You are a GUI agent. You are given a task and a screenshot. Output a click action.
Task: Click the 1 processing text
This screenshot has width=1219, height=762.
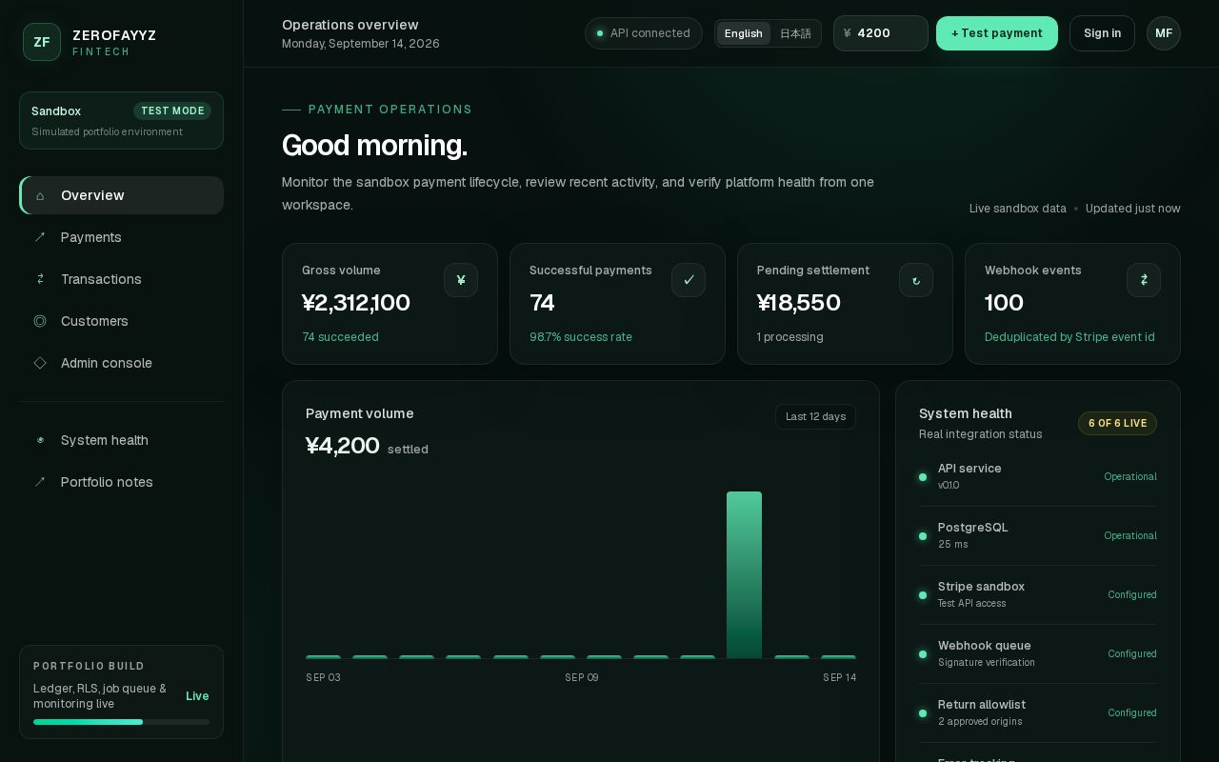(x=790, y=337)
